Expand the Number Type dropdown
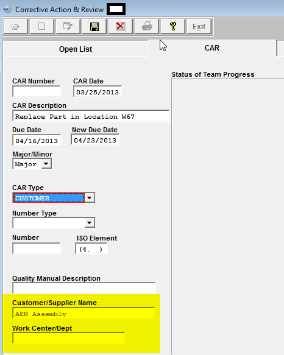 coord(90,223)
